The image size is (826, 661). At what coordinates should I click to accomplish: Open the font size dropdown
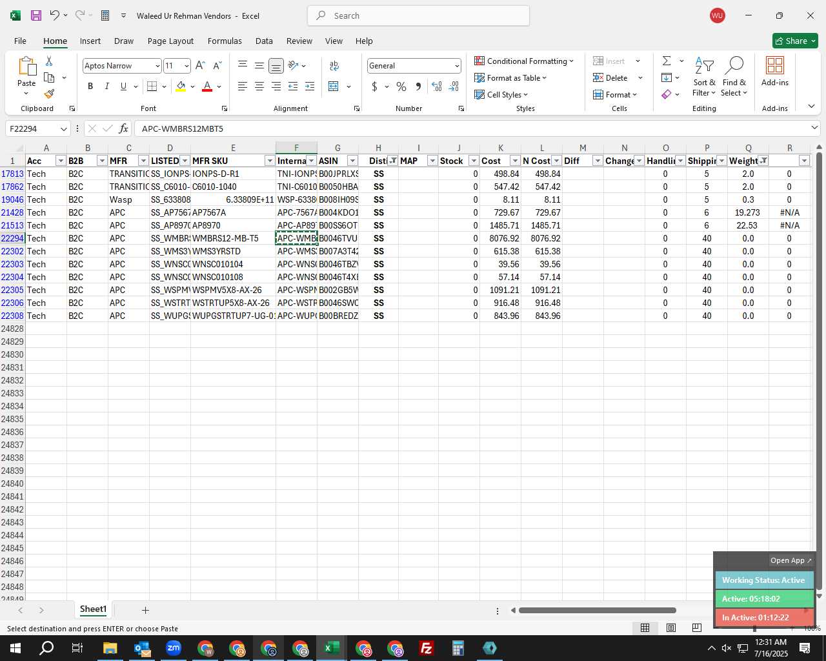[186, 66]
